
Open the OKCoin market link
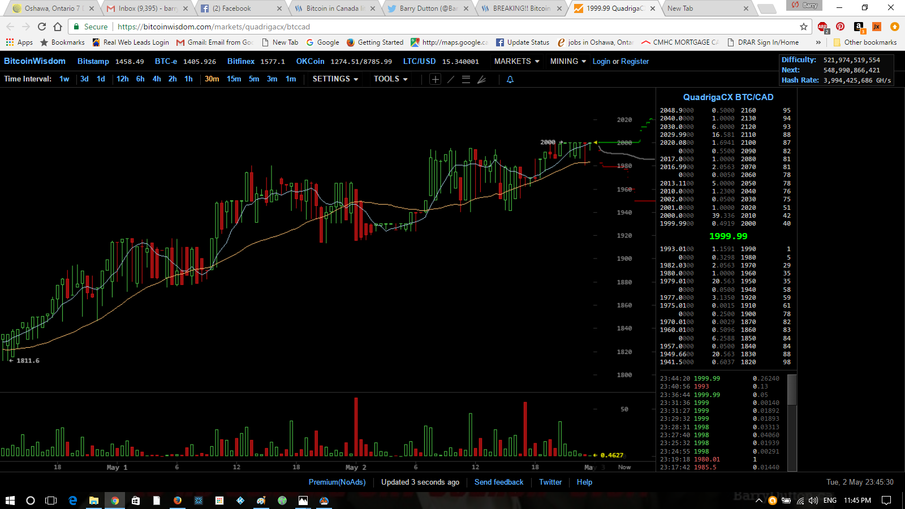pos(310,61)
